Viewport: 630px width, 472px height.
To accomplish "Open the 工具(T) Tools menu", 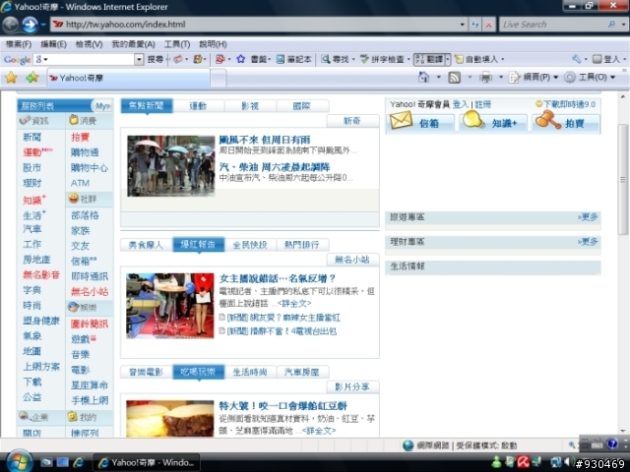I will (177, 44).
